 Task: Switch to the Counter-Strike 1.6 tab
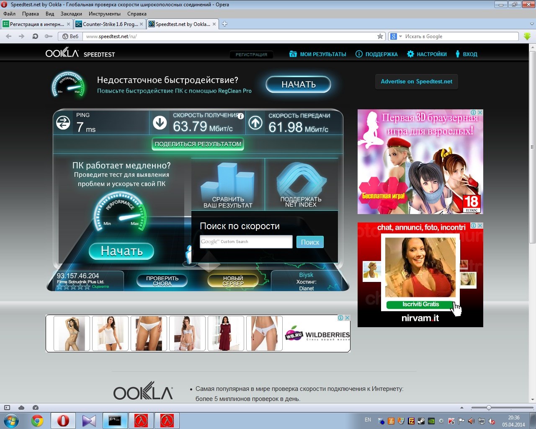click(x=110, y=24)
